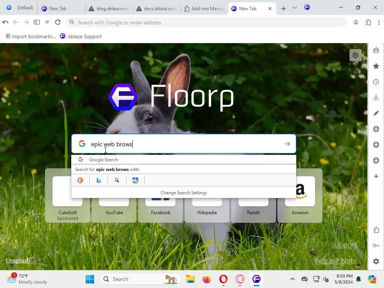Click Import bookmarks in bookmarks bar
The width and height of the screenshot is (384, 288).
pos(31,36)
